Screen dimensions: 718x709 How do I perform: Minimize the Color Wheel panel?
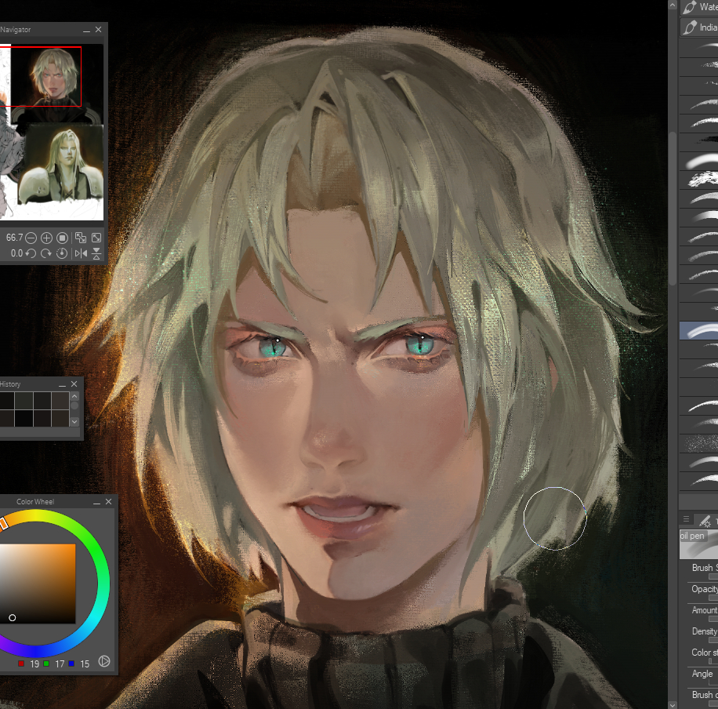pos(95,501)
